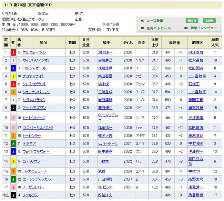This screenshot has width=224, height=201.
Task: Open jockey L. デットーリ's profile
Action: (x=108, y=143)
